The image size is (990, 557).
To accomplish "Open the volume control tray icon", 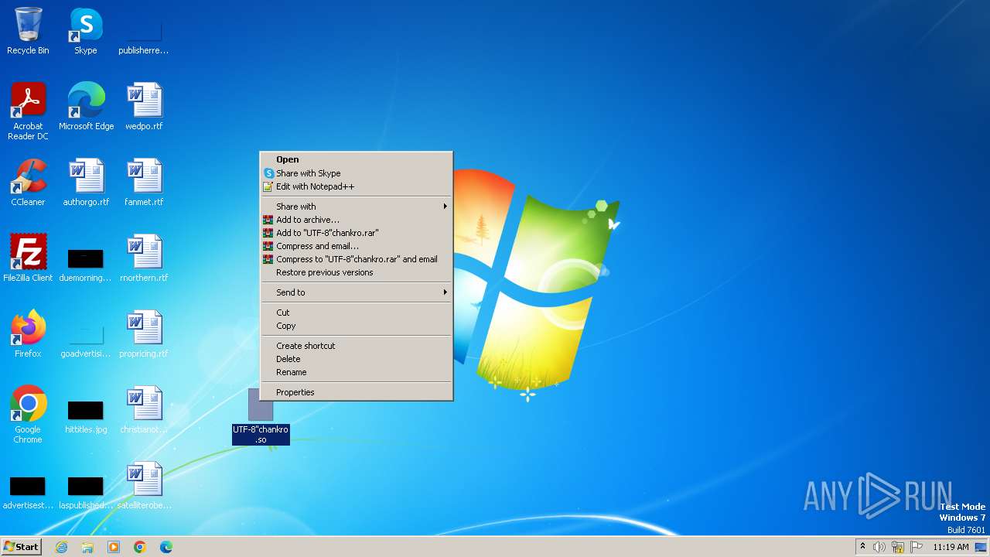I will click(x=879, y=547).
